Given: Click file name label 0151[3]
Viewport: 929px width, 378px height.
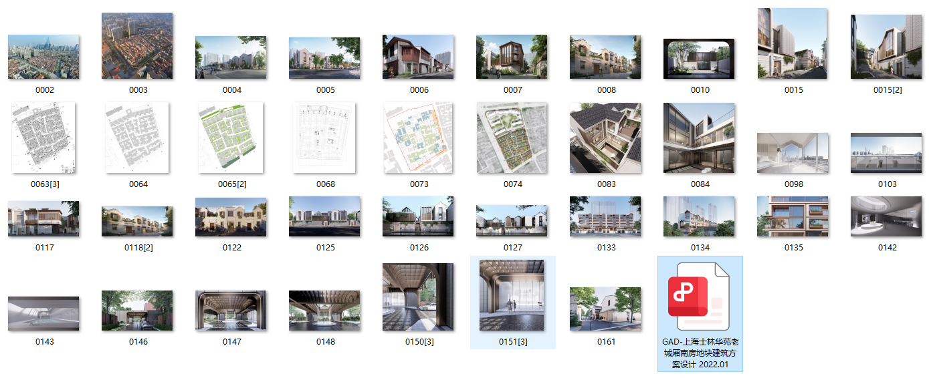Looking at the screenshot, I should [513, 342].
